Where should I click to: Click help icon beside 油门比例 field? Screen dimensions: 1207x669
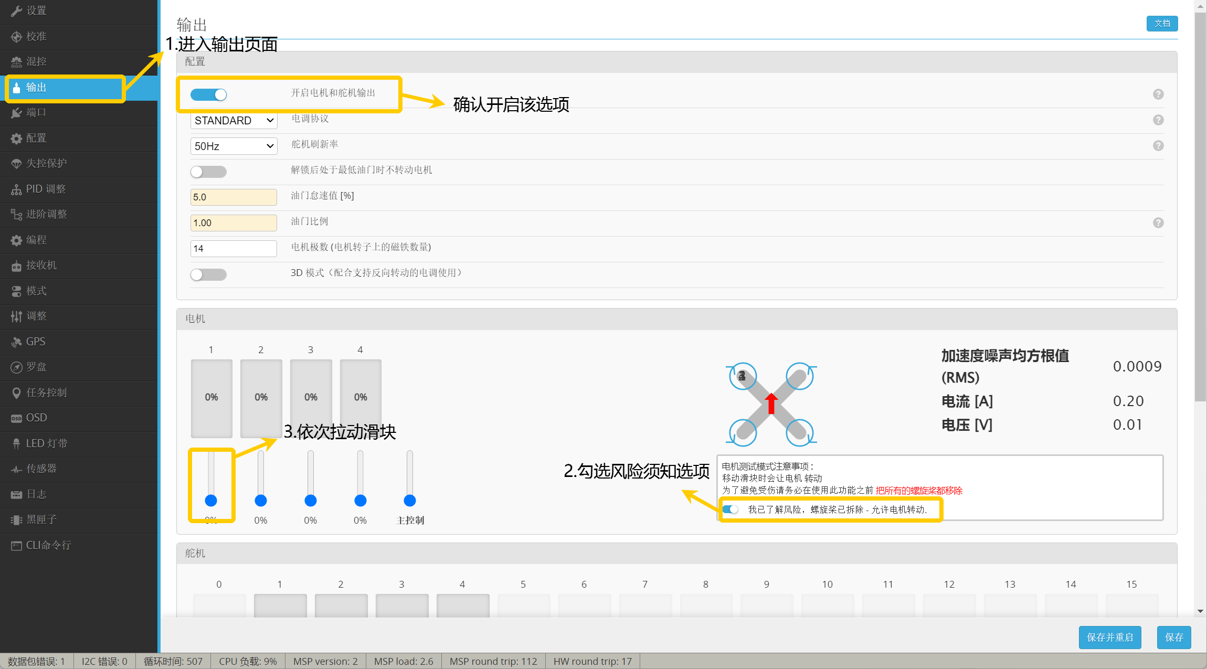(1158, 223)
